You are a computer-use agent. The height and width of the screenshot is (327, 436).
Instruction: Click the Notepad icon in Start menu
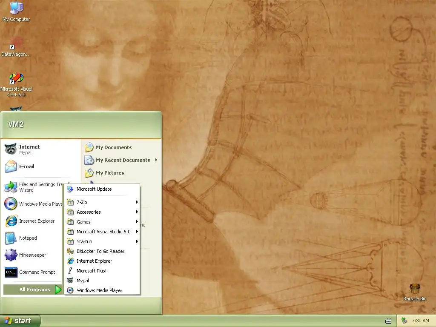[11, 238]
